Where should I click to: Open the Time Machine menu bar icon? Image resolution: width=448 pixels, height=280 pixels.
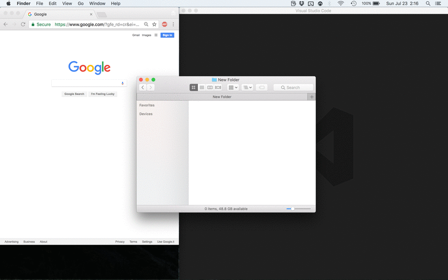[353, 3]
